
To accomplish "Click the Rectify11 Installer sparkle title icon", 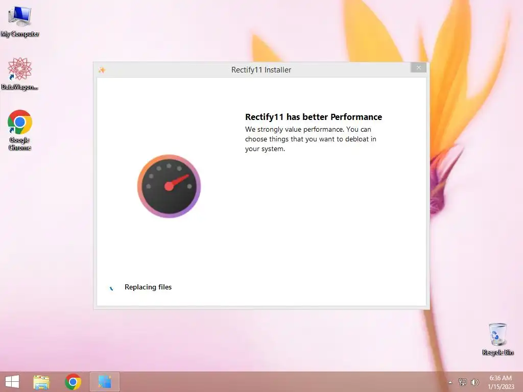I will [102, 69].
